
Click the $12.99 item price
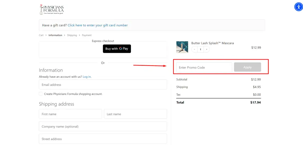point(256,47)
